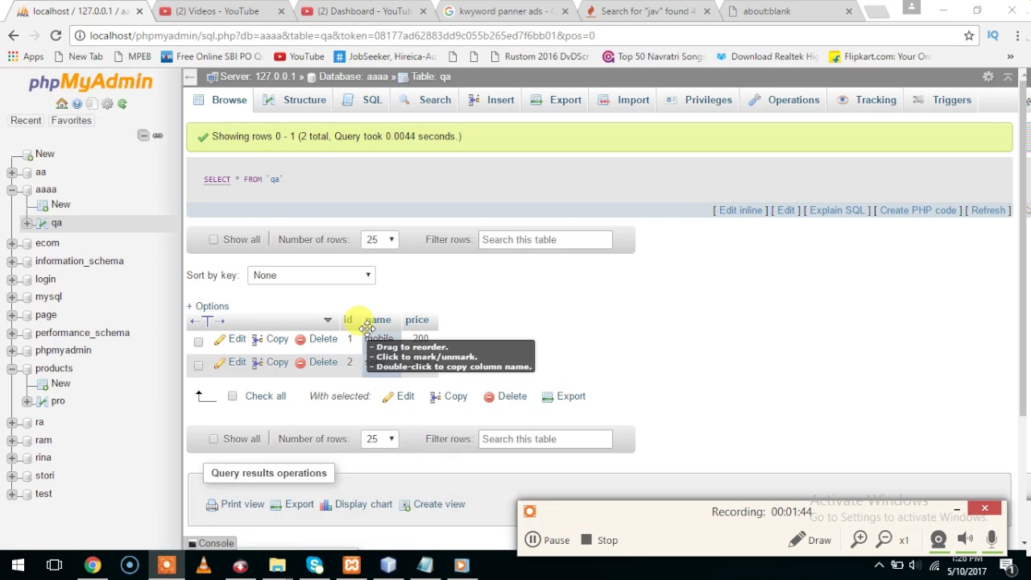The width and height of the screenshot is (1031, 580).
Task: Switch to the Insert tab
Action: click(x=490, y=100)
